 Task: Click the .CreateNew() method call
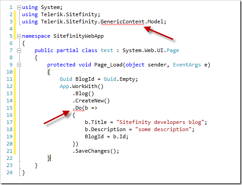91,101
